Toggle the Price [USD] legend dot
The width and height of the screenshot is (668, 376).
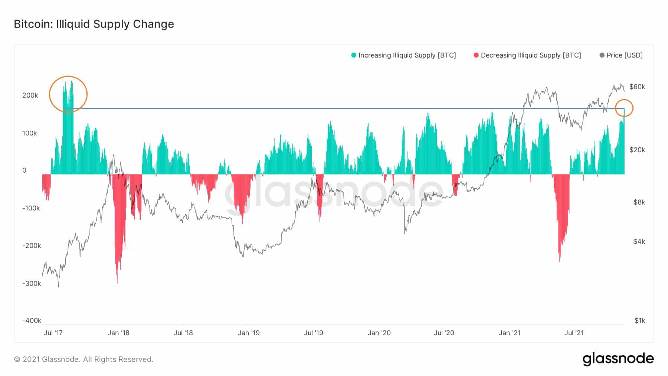602,55
